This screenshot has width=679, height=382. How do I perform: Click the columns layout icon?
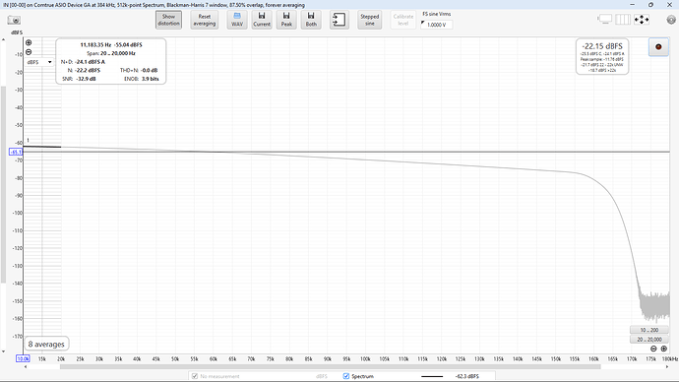pyautogui.click(x=623, y=20)
